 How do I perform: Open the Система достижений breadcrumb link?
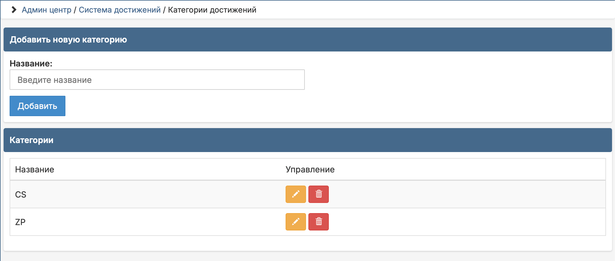(x=119, y=10)
